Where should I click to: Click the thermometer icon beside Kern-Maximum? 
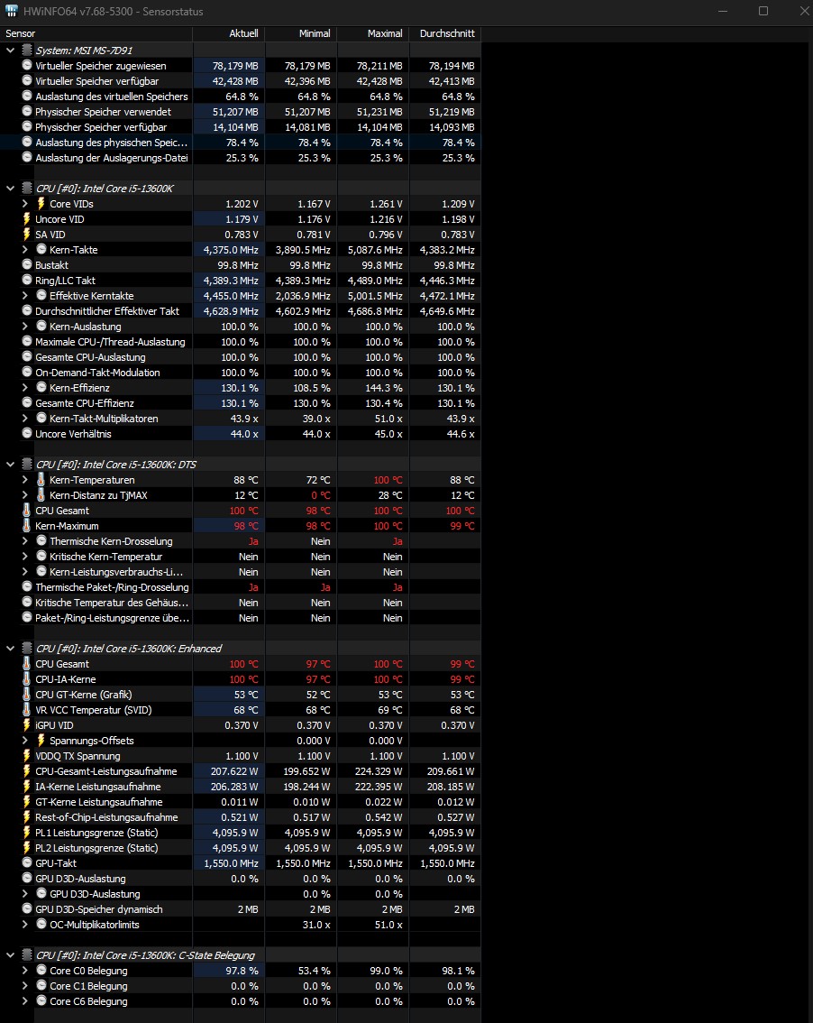click(27, 526)
